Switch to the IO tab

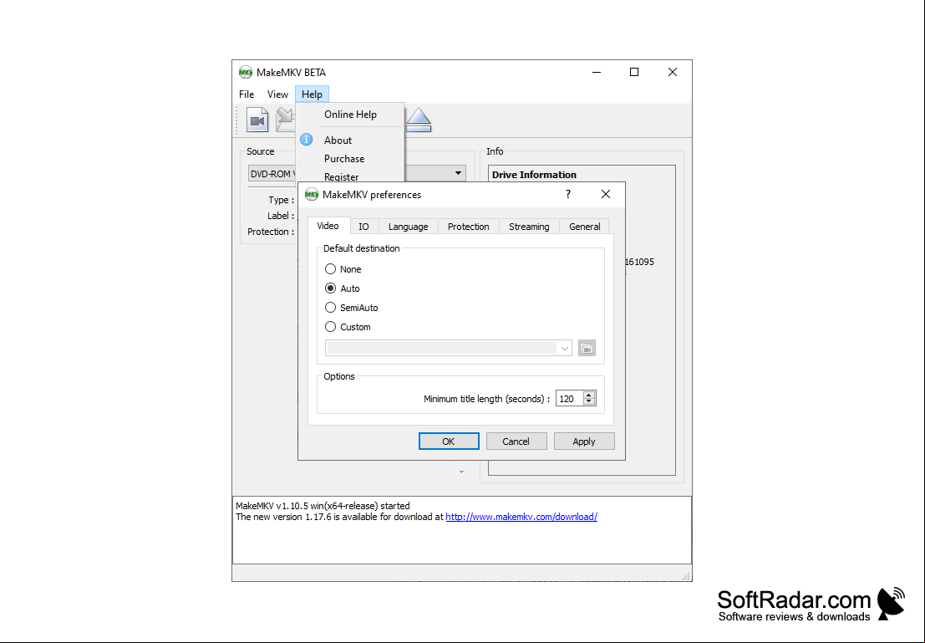click(x=364, y=227)
